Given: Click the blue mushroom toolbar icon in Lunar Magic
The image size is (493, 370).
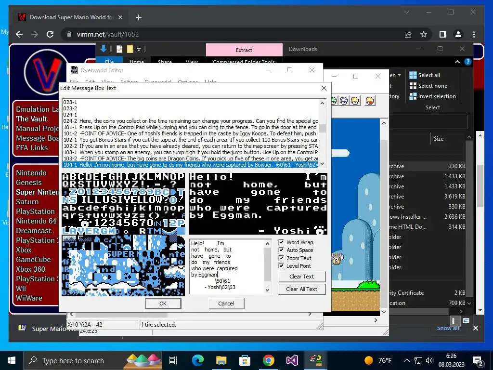Looking at the screenshot, I should pyautogui.click(x=344, y=101).
